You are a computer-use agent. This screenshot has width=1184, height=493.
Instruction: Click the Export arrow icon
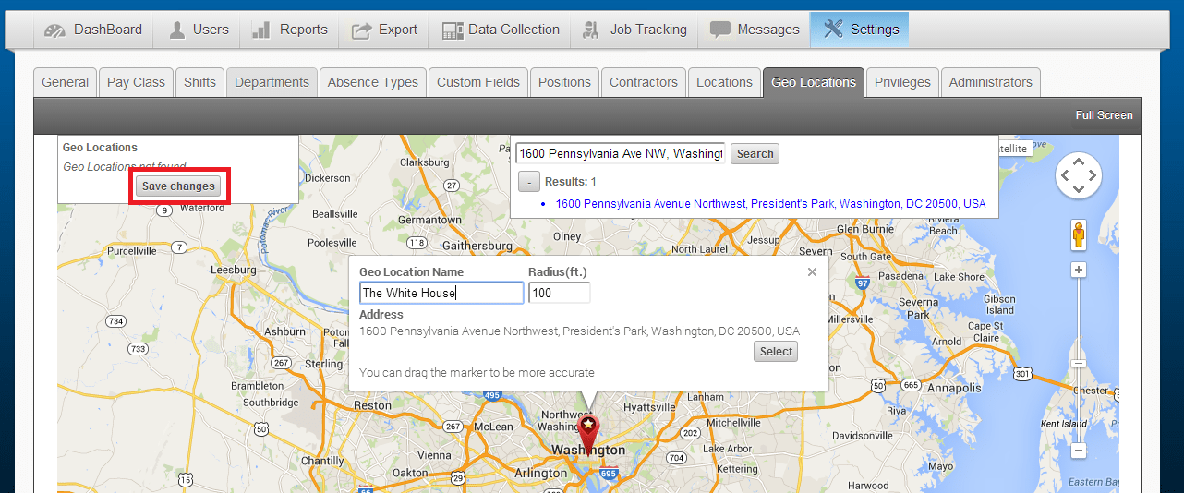click(361, 30)
